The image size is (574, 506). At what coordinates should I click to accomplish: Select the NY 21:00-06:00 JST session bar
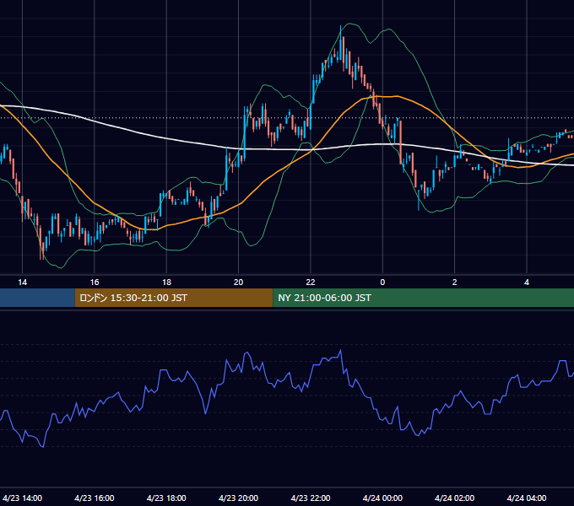[423, 298]
